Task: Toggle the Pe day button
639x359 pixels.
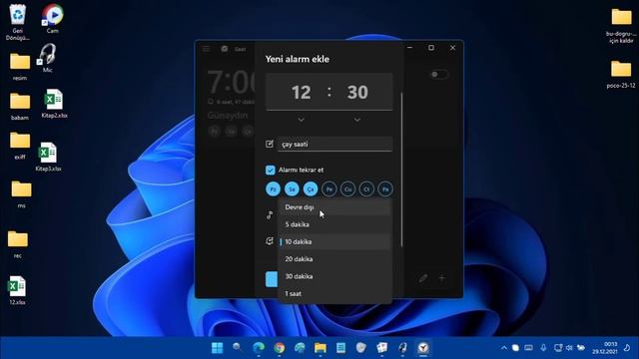Action: (x=329, y=188)
